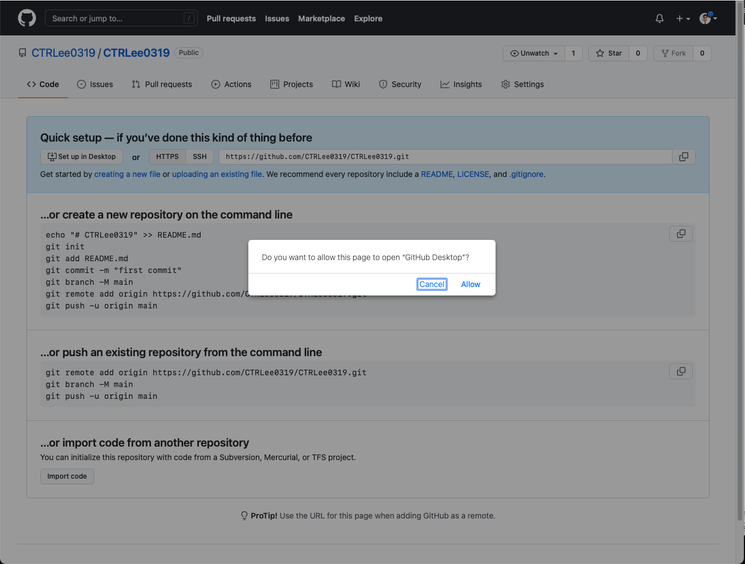Open the Actions tab
Screen dimensions: 745x564
(x=231, y=84)
